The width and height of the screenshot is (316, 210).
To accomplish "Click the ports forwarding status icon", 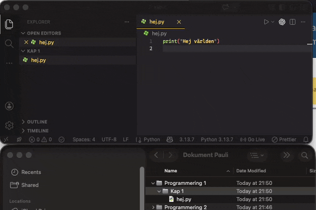I will [x=19, y=139].
